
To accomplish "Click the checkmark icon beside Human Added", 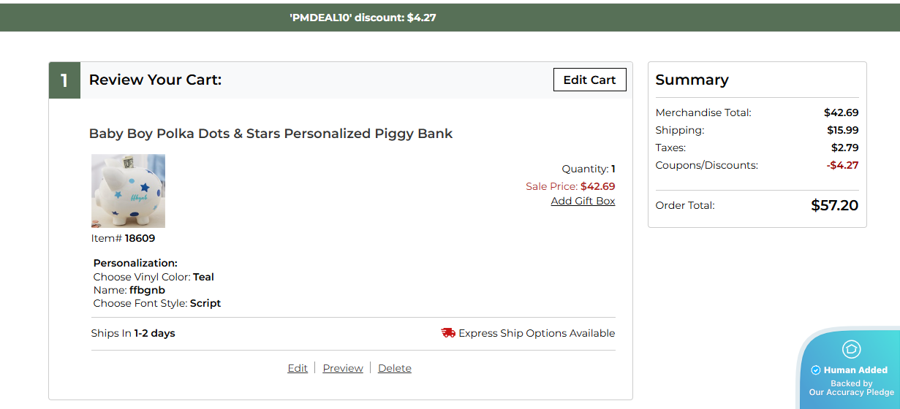I will click(816, 370).
